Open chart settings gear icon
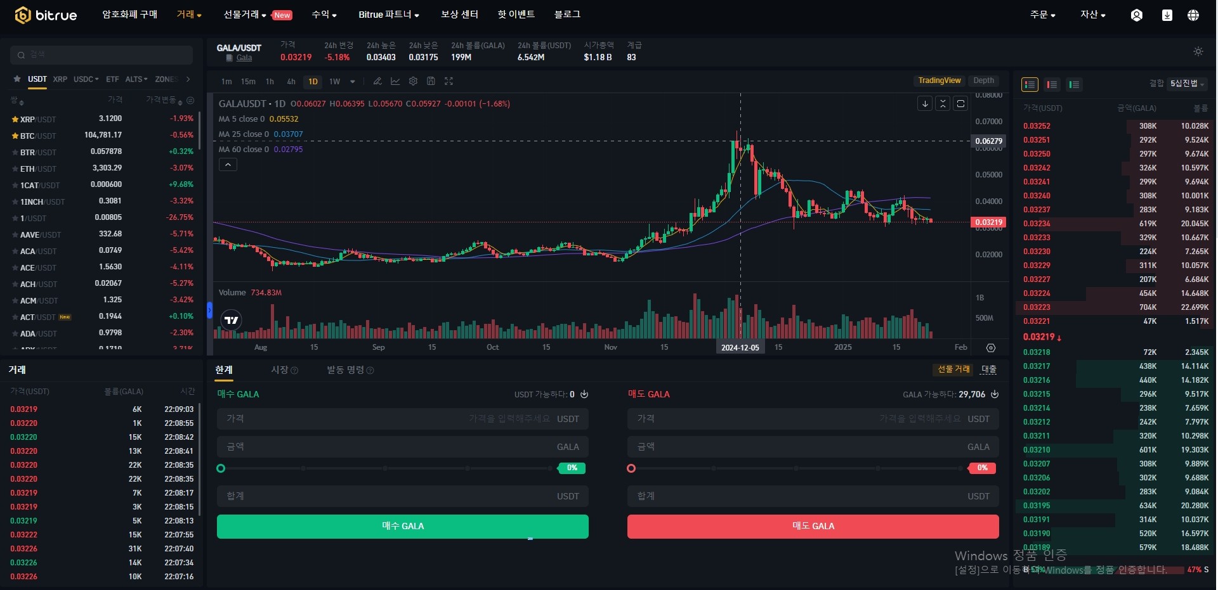Screen dimensions: 1218x590 coord(413,81)
